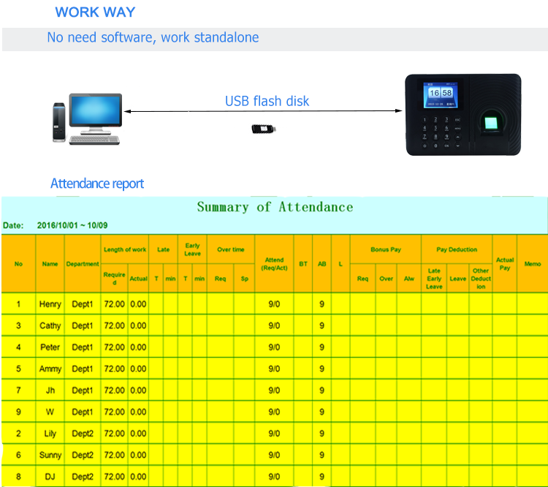The image size is (548, 487).
Task: Select the "Actual Pay" column header
Action: [504, 263]
